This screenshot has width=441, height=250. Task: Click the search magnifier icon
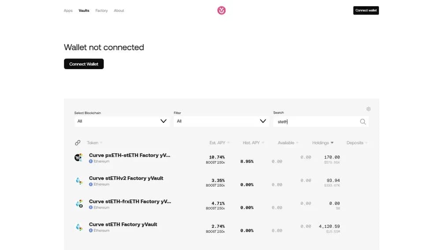(x=363, y=122)
